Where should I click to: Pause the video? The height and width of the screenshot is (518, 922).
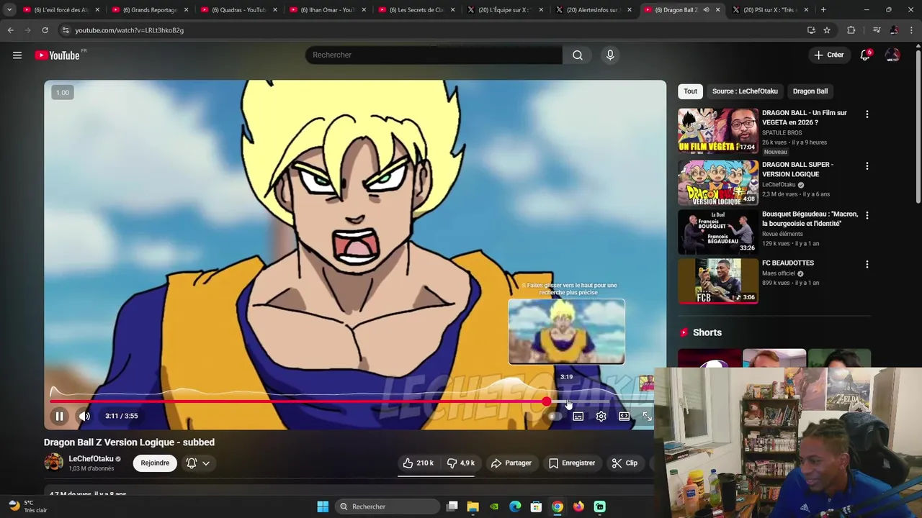pyautogui.click(x=60, y=416)
